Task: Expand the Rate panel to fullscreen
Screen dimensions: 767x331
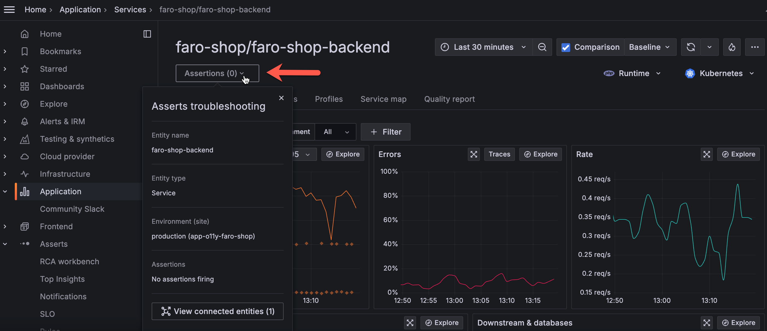Action: click(x=706, y=154)
